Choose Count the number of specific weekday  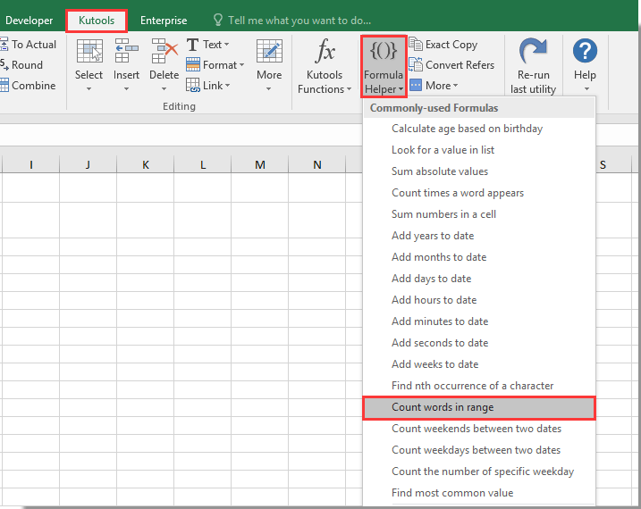pos(479,471)
